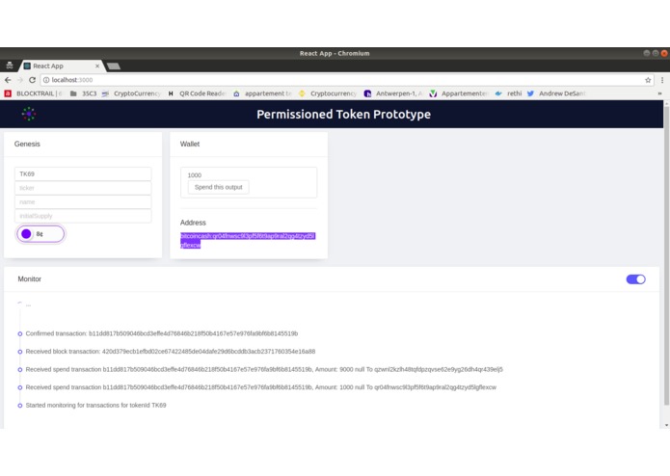Viewport: 670px width, 476px height.
Task: Open the 35C3 bookmarks folder
Action: [x=83, y=93]
